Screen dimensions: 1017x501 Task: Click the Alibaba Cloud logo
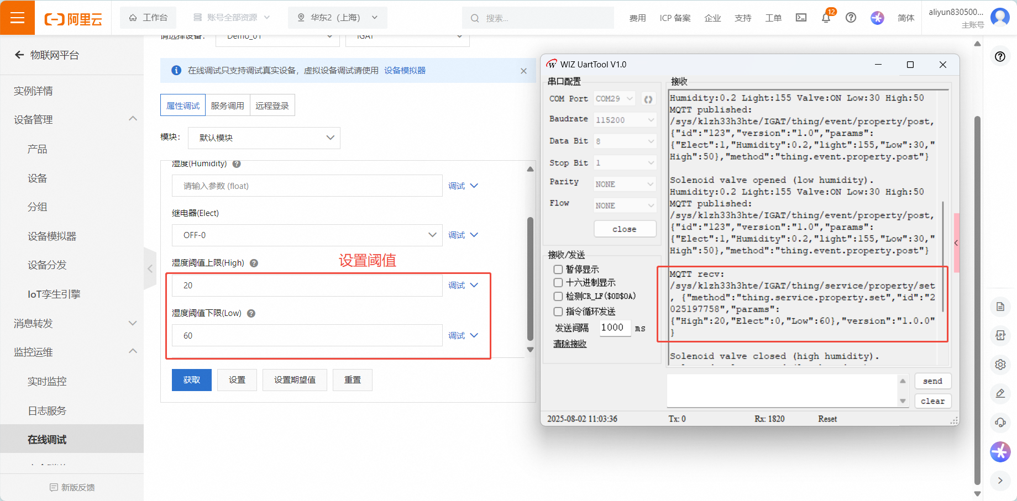click(x=74, y=19)
